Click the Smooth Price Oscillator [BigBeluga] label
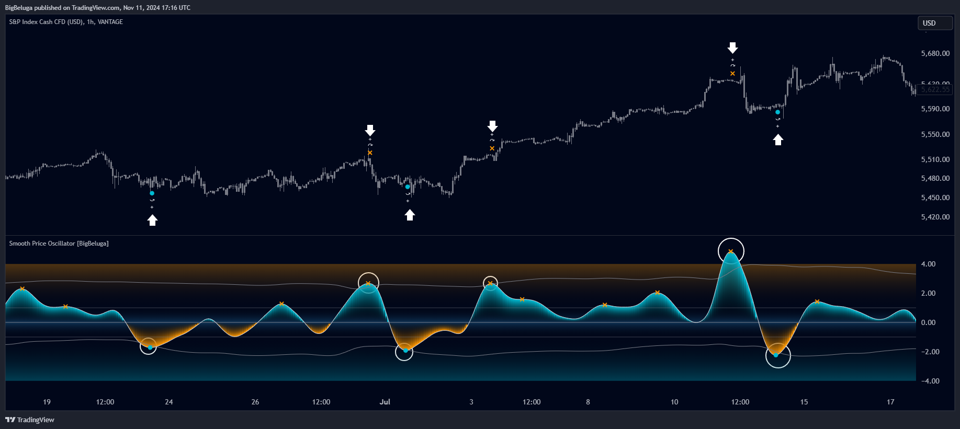 59,244
